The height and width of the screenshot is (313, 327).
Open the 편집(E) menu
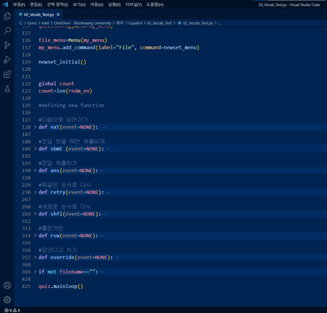pos(36,4)
